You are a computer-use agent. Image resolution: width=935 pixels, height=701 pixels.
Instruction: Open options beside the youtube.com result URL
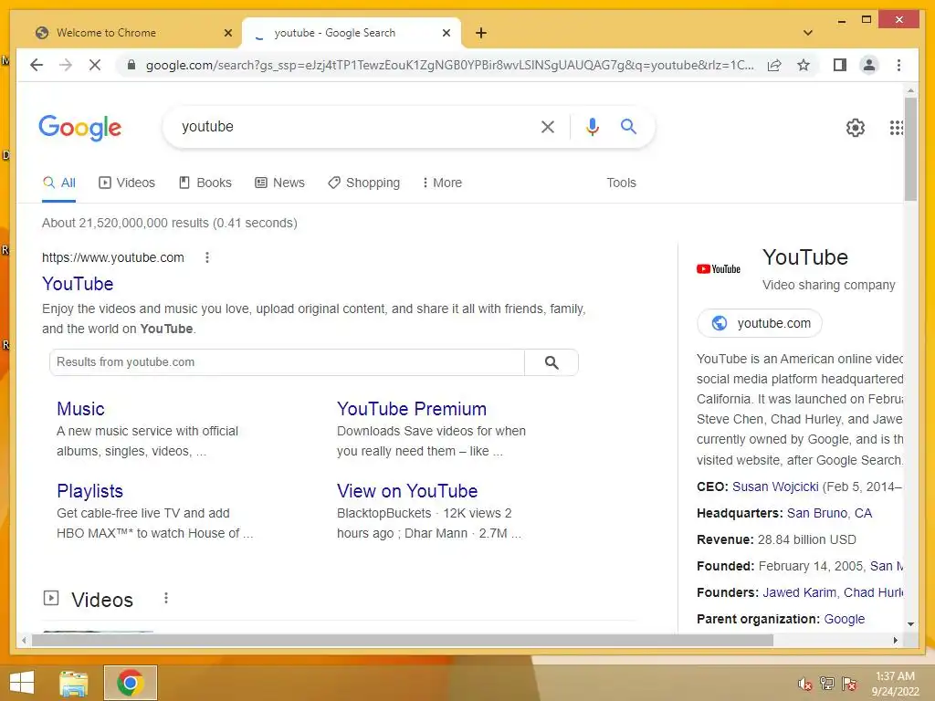(x=207, y=257)
